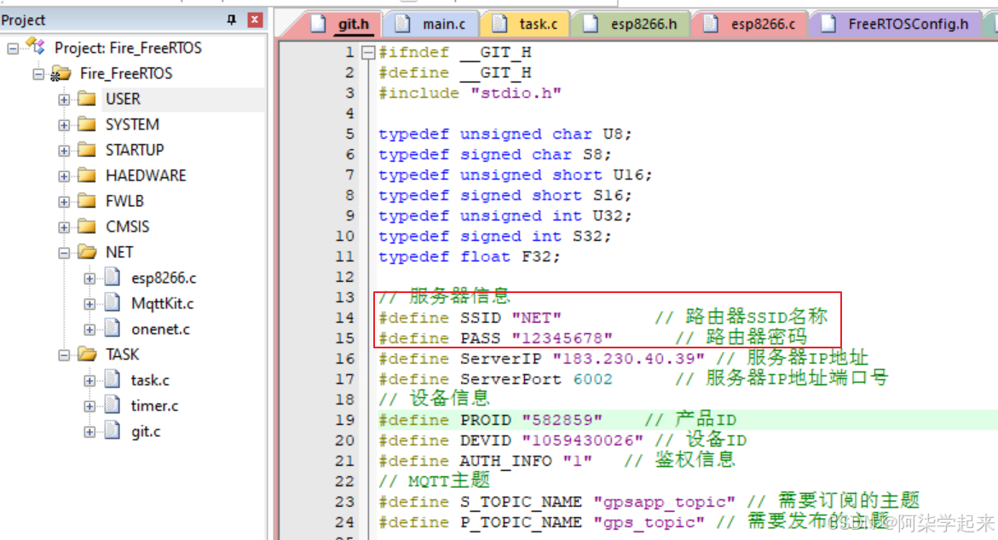Expand the SYSTEM group
998x540 pixels.
point(63,124)
